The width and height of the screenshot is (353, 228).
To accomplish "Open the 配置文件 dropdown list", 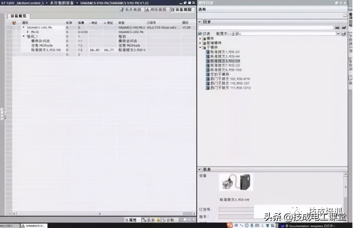I will pos(337,33).
